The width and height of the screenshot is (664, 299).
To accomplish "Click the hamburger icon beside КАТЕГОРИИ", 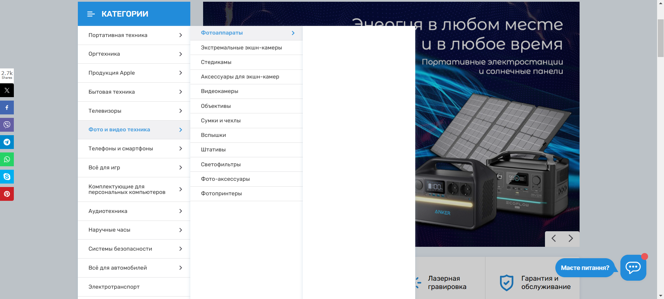I will point(91,14).
